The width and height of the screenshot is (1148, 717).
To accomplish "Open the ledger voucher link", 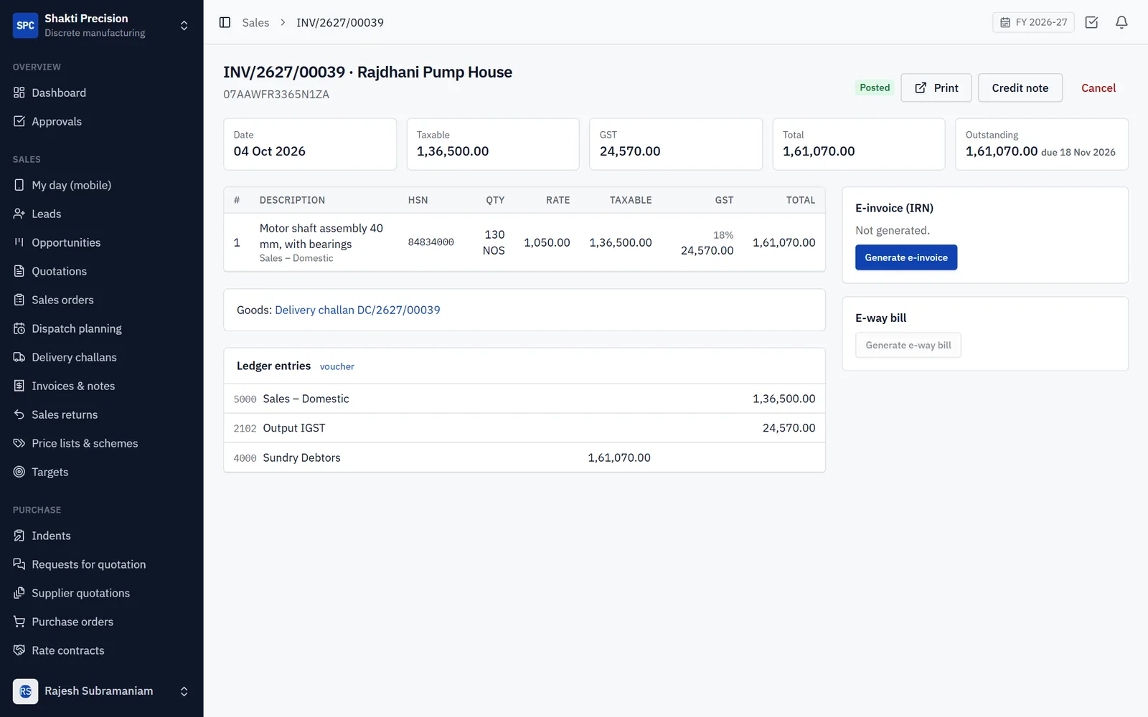I will coord(337,366).
